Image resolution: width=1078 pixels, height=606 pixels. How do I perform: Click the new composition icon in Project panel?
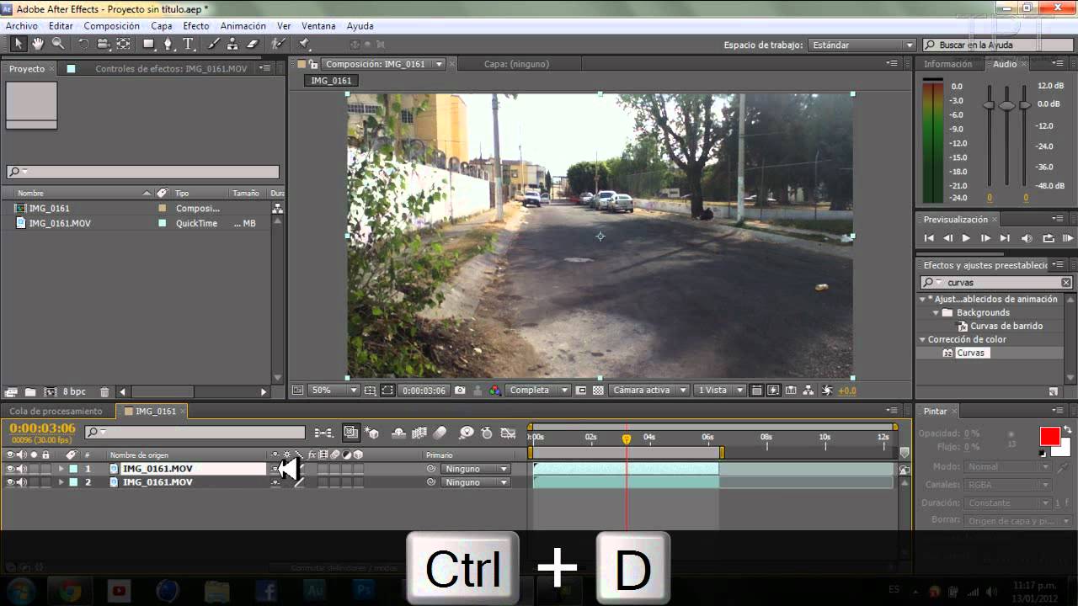pos(50,392)
